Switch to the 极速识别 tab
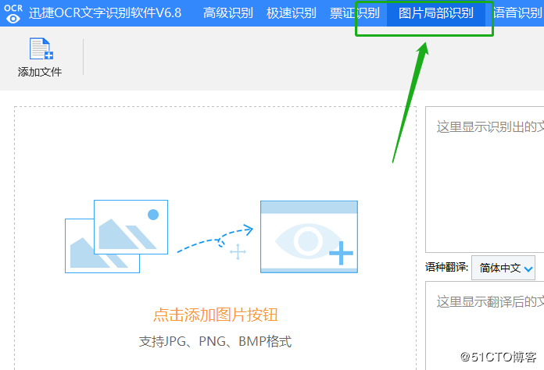This screenshot has height=370, width=544. (291, 13)
